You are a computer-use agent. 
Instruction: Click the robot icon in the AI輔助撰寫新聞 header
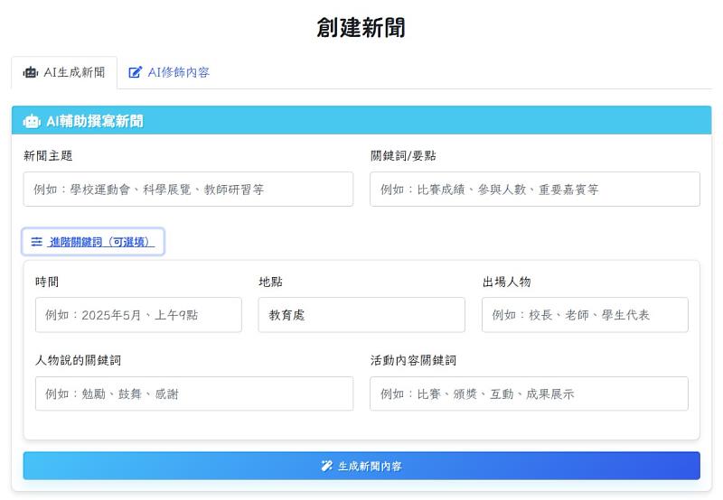click(x=32, y=121)
